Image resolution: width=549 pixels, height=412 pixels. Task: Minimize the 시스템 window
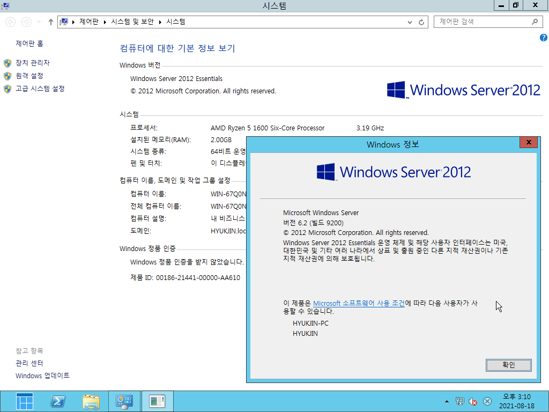(501, 5)
